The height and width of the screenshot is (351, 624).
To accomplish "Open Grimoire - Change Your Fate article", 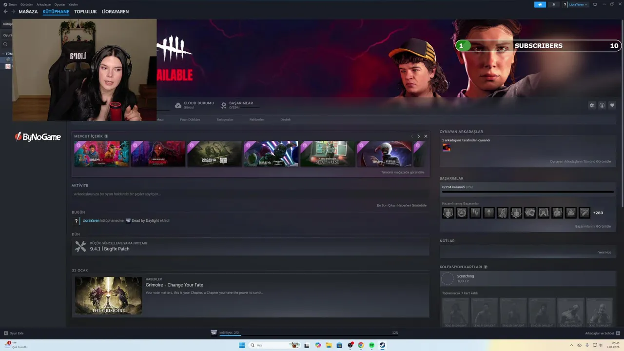I will point(175,285).
